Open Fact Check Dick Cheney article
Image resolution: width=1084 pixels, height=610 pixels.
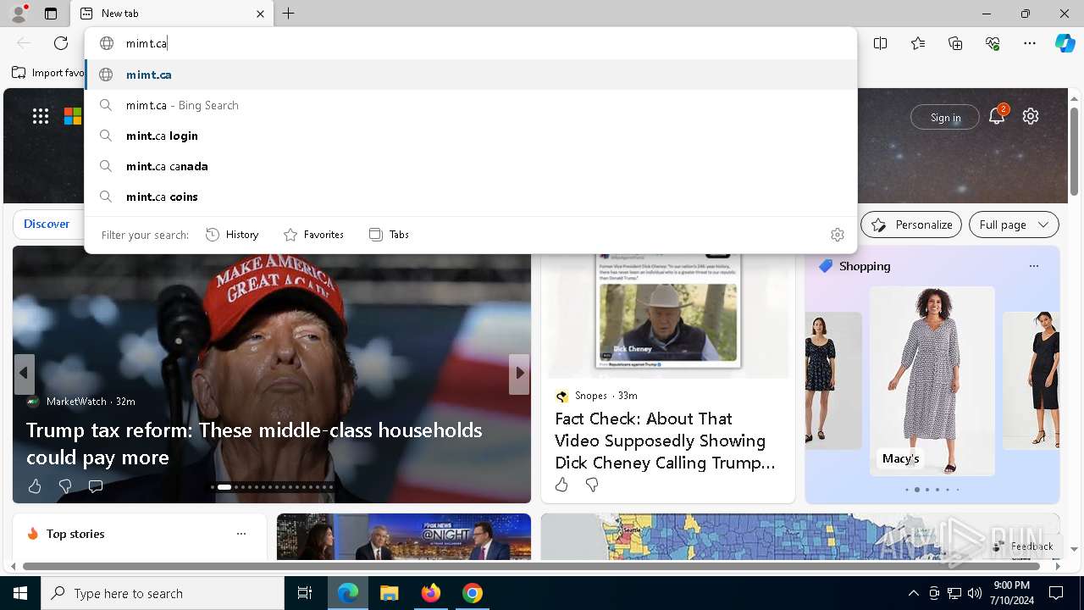tap(665, 441)
